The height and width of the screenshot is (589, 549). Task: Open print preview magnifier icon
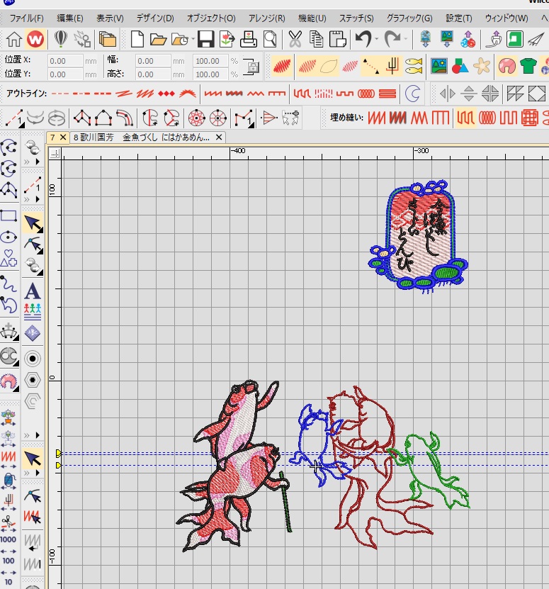(270, 39)
